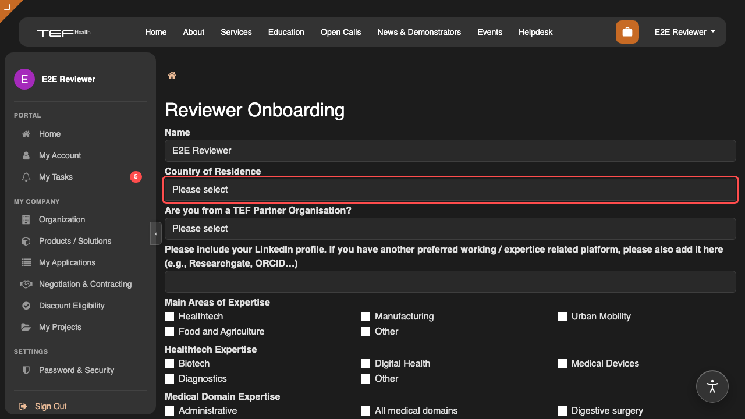
Task: Click the home breadcrumb icon
Action: point(172,75)
